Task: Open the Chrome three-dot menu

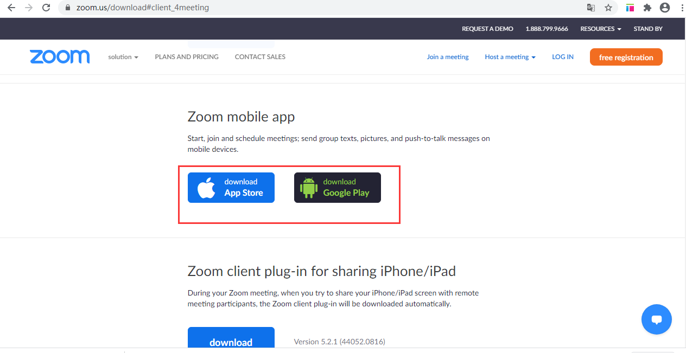Action: pyautogui.click(x=681, y=8)
